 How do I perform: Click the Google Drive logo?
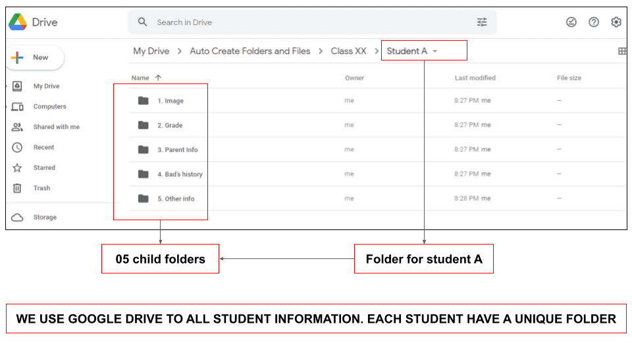pos(18,22)
